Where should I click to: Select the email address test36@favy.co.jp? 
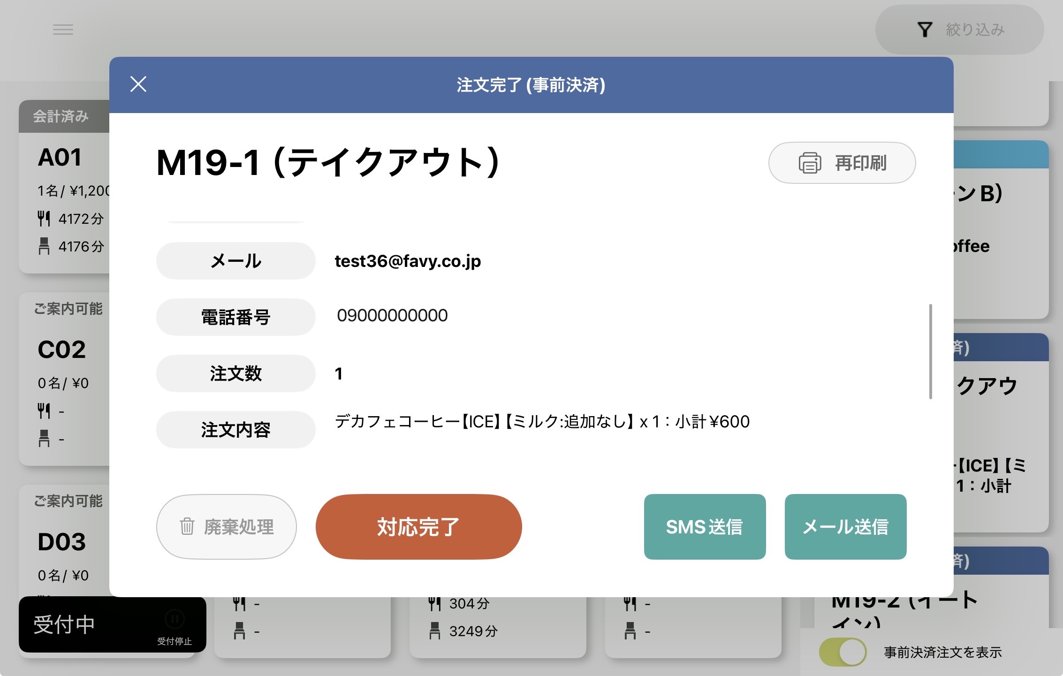408,261
